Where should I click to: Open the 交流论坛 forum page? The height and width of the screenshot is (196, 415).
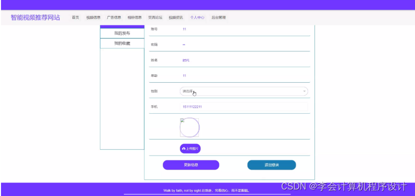click(x=155, y=17)
